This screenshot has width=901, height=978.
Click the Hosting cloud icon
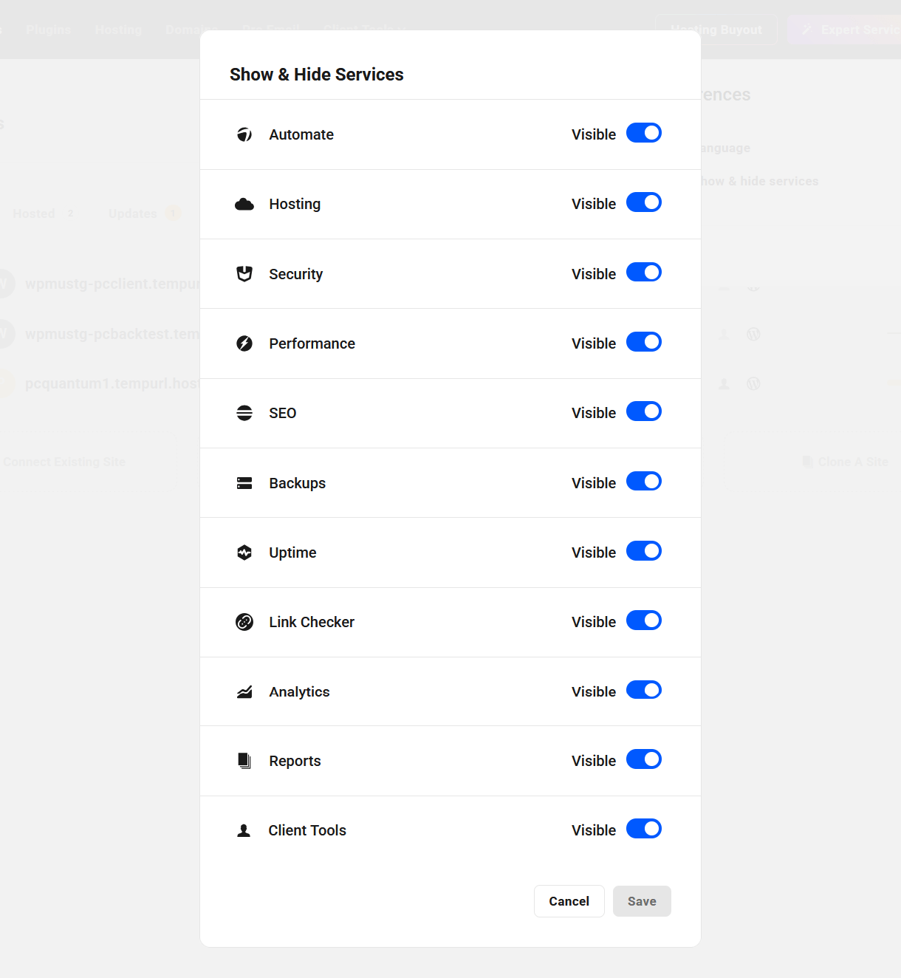244,205
